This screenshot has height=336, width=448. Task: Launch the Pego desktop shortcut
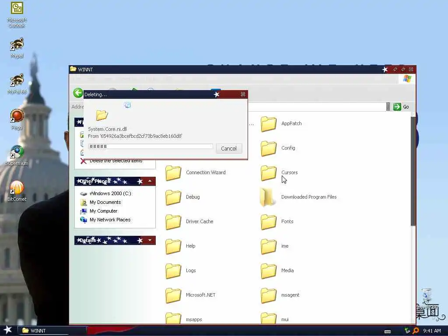pos(17,119)
